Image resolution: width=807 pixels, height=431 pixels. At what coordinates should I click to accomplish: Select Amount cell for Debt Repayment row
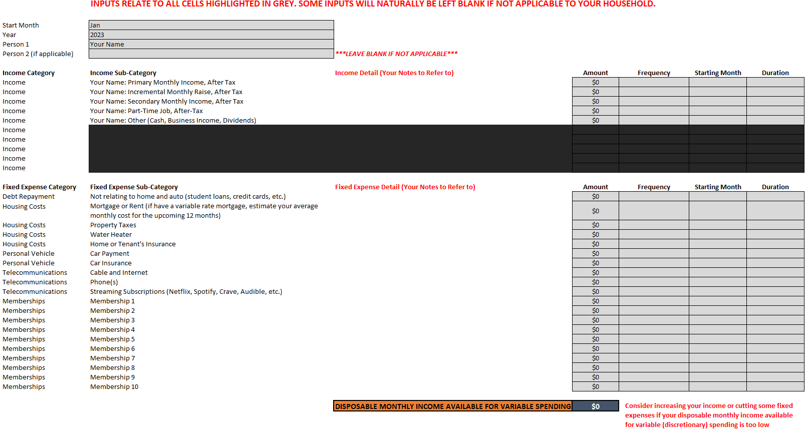(x=595, y=196)
